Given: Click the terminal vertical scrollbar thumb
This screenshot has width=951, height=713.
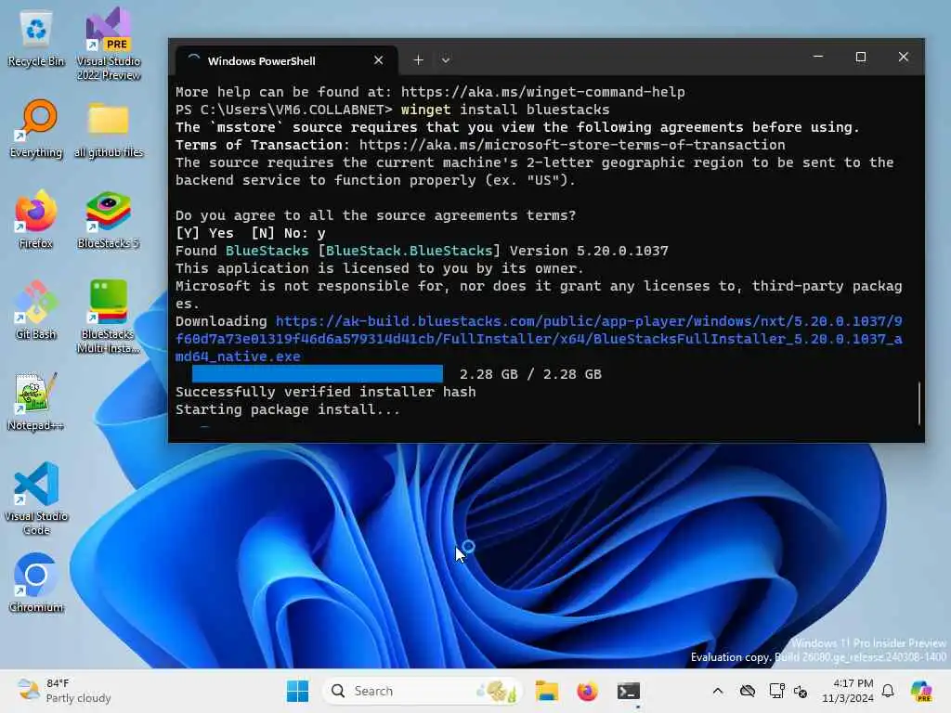Looking at the screenshot, I should (x=919, y=403).
